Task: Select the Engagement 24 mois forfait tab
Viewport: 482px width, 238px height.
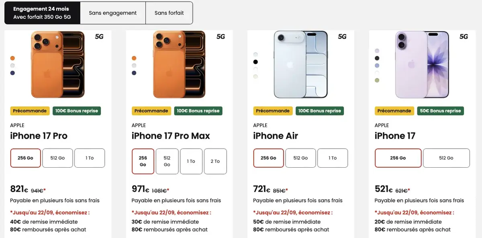Action: (42, 12)
